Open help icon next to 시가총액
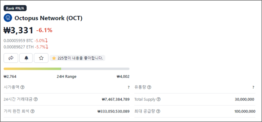This screenshot has height=122, width=262. coord(22,87)
